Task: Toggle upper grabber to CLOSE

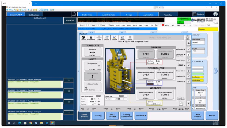Action: pos(165,95)
